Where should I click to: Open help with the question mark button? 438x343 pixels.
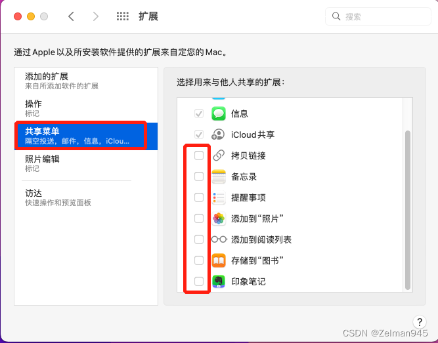[x=419, y=322]
